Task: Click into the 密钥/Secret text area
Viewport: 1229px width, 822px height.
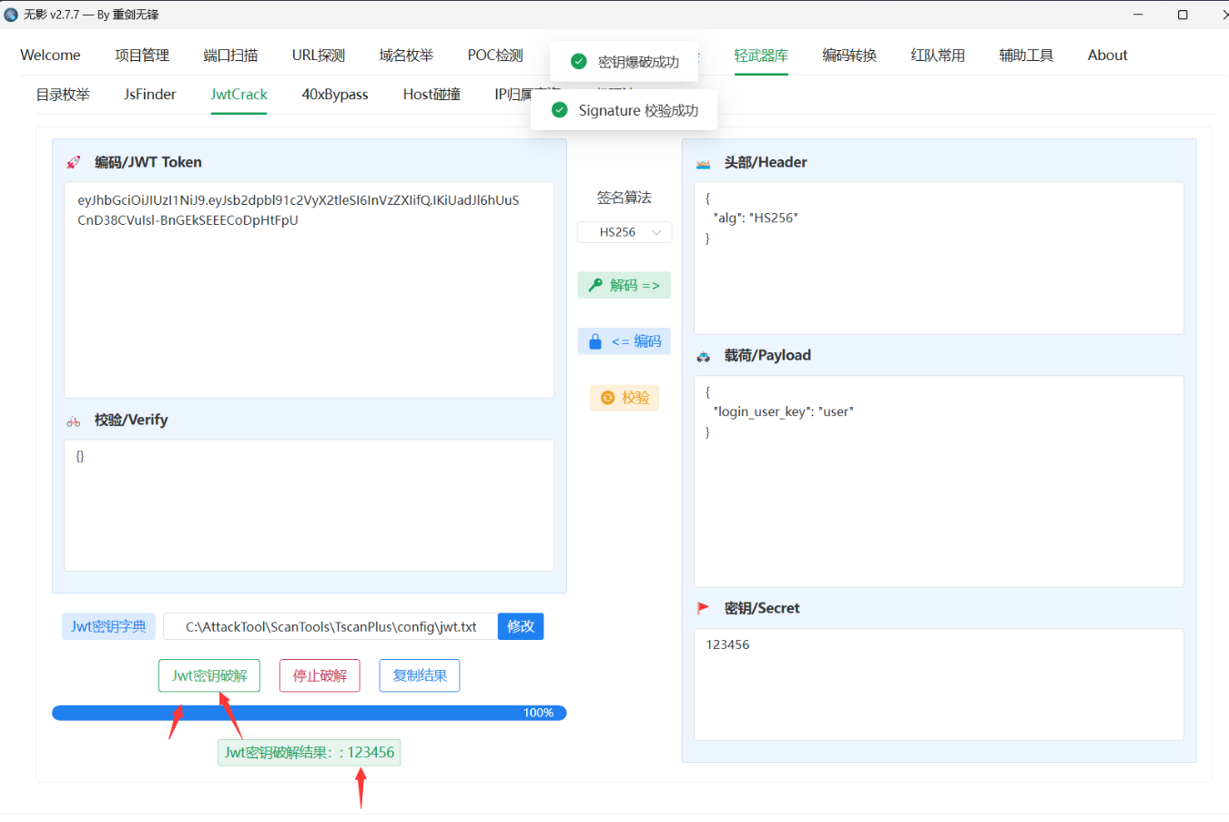Action: 938,683
